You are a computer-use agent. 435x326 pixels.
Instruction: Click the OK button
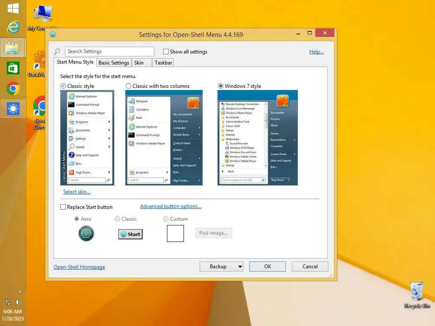(268, 267)
